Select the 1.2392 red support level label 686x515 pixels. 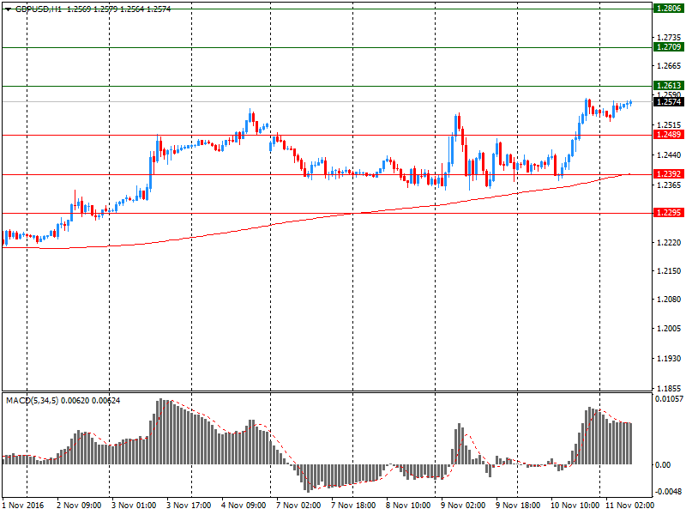click(x=668, y=174)
